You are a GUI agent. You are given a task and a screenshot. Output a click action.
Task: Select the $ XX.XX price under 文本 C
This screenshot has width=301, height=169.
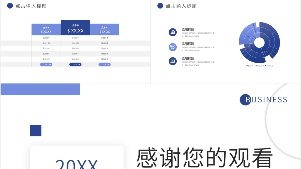coord(105,32)
